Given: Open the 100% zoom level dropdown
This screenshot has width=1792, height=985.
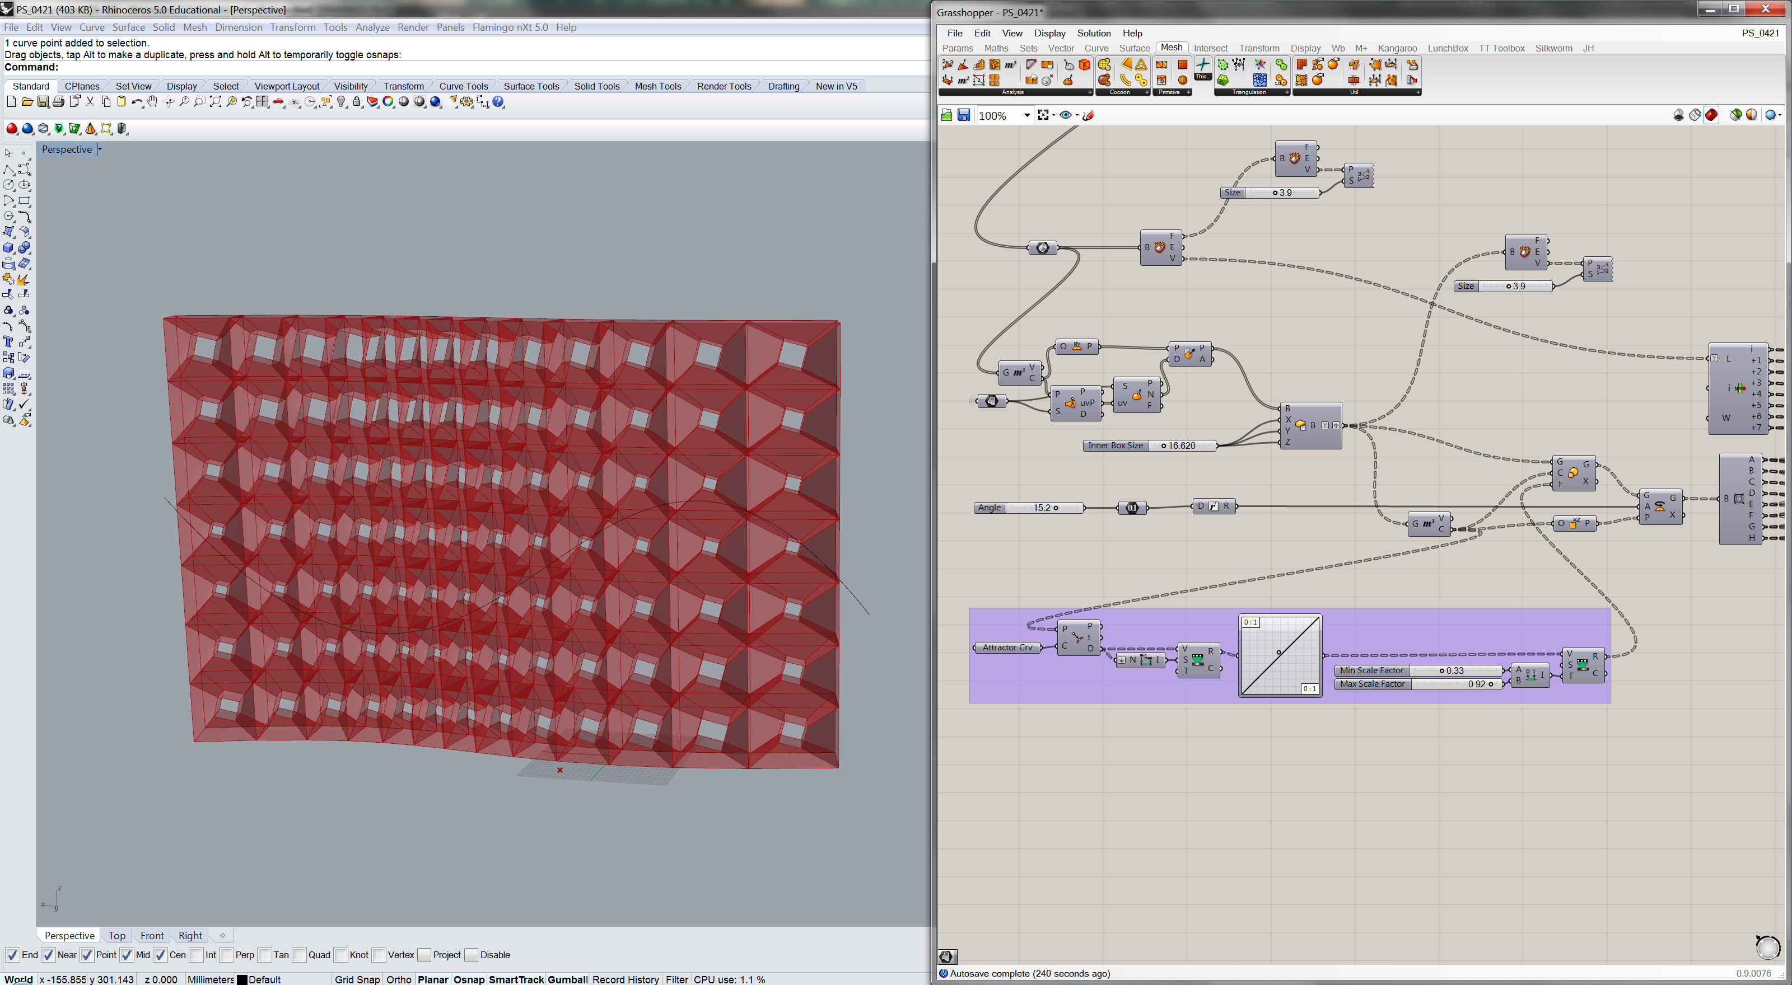Looking at the screenshot, I should point(1026,116).
